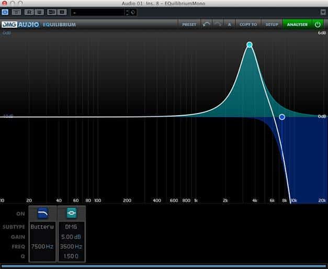Image resolution: width=328 pixels, height=269 pixels.
Task: Click the 5.00 dB gain value
Action: pyautogui.click(x=71, y=237)
